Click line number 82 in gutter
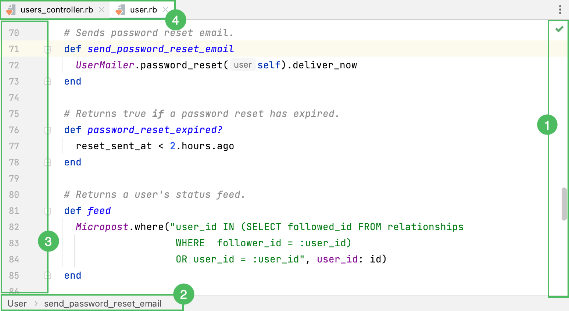 pos(14,227)
